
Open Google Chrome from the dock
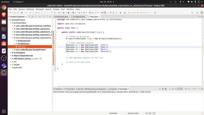click(4, 8)
